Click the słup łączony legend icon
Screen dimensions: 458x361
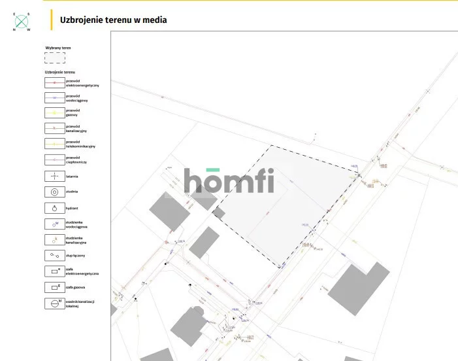coord(54,255)
